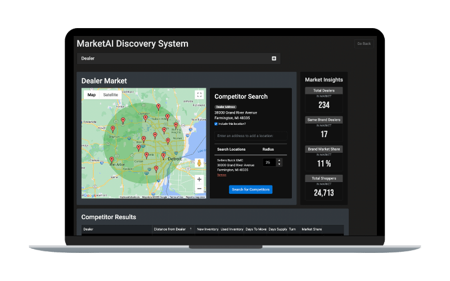Click Brand Market Share value 11 %
The width and height of the screenshot is (450, 281).
pos(324,164)
